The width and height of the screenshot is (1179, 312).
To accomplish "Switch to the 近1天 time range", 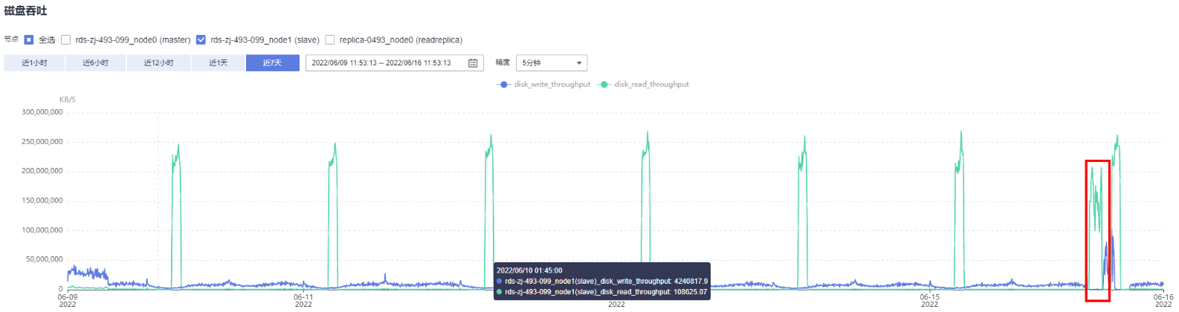I will (x=218, y=63).
